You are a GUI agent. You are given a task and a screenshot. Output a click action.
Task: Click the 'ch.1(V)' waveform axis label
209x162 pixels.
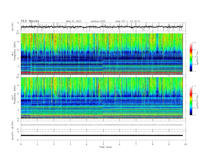pos(13,27)
